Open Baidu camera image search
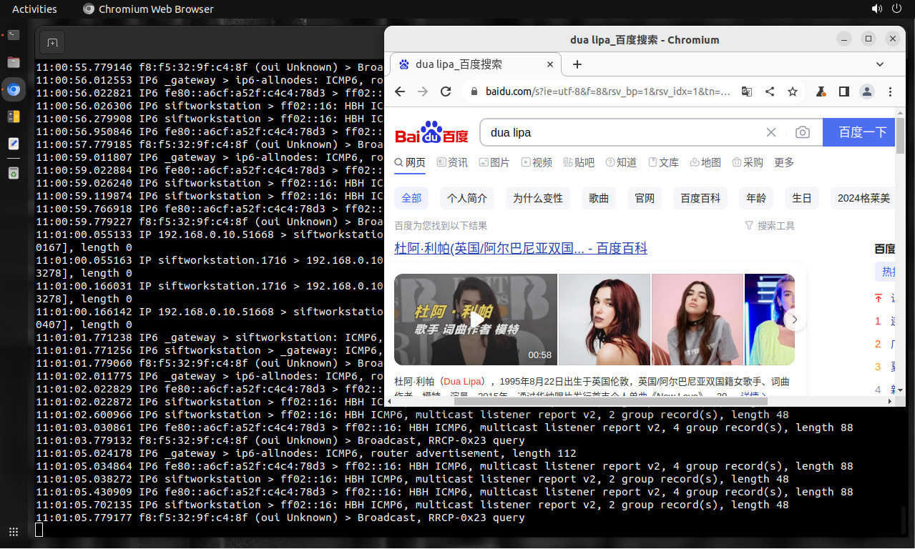Image resolution: width=915 pixels, height=549 pixels. pyautogui.click(x=803, y=132)
